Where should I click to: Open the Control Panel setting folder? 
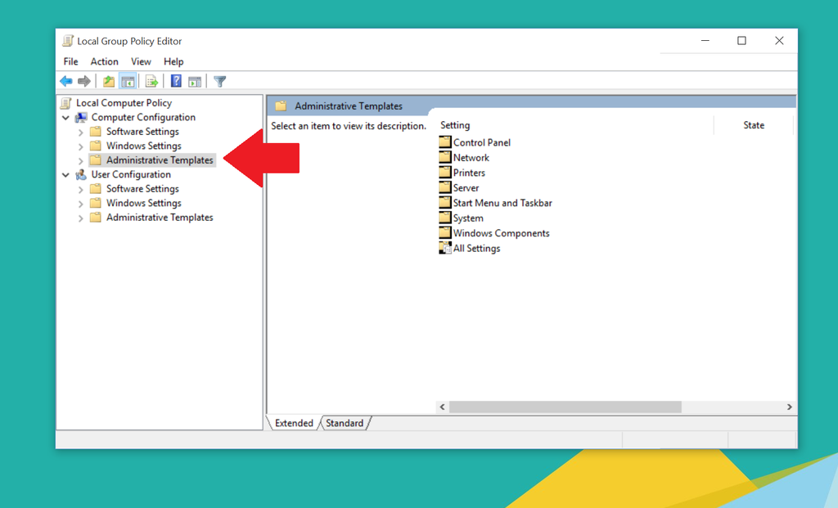coord(481,142)
